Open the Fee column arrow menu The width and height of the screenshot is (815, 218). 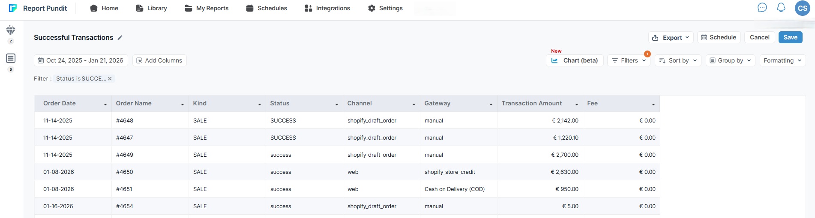(x=653, y=104)
